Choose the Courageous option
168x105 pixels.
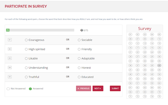point(26,40)
